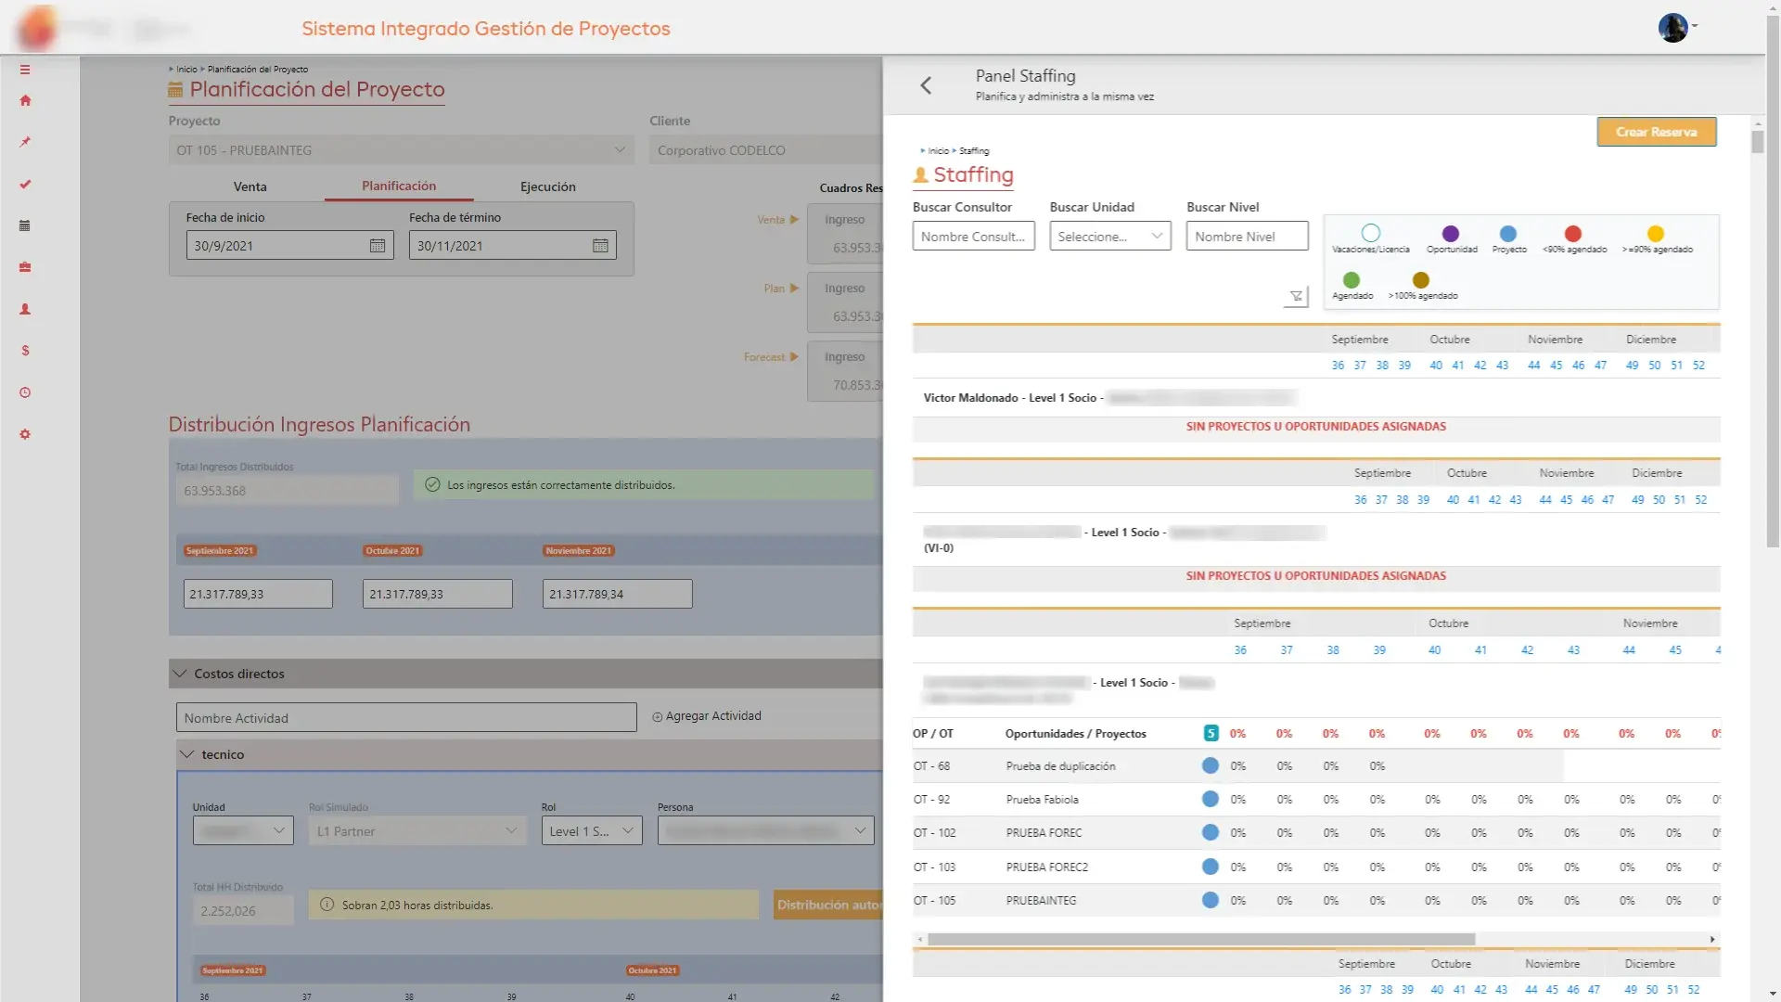Select Buscar Unidad dropdown
Image resolution: width=1781 pixels, height=1002 pixels.
[x=1106, y=237]
